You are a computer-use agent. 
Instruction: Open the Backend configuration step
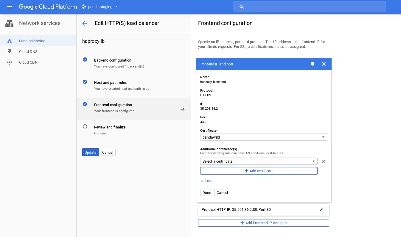pos(113,60)
